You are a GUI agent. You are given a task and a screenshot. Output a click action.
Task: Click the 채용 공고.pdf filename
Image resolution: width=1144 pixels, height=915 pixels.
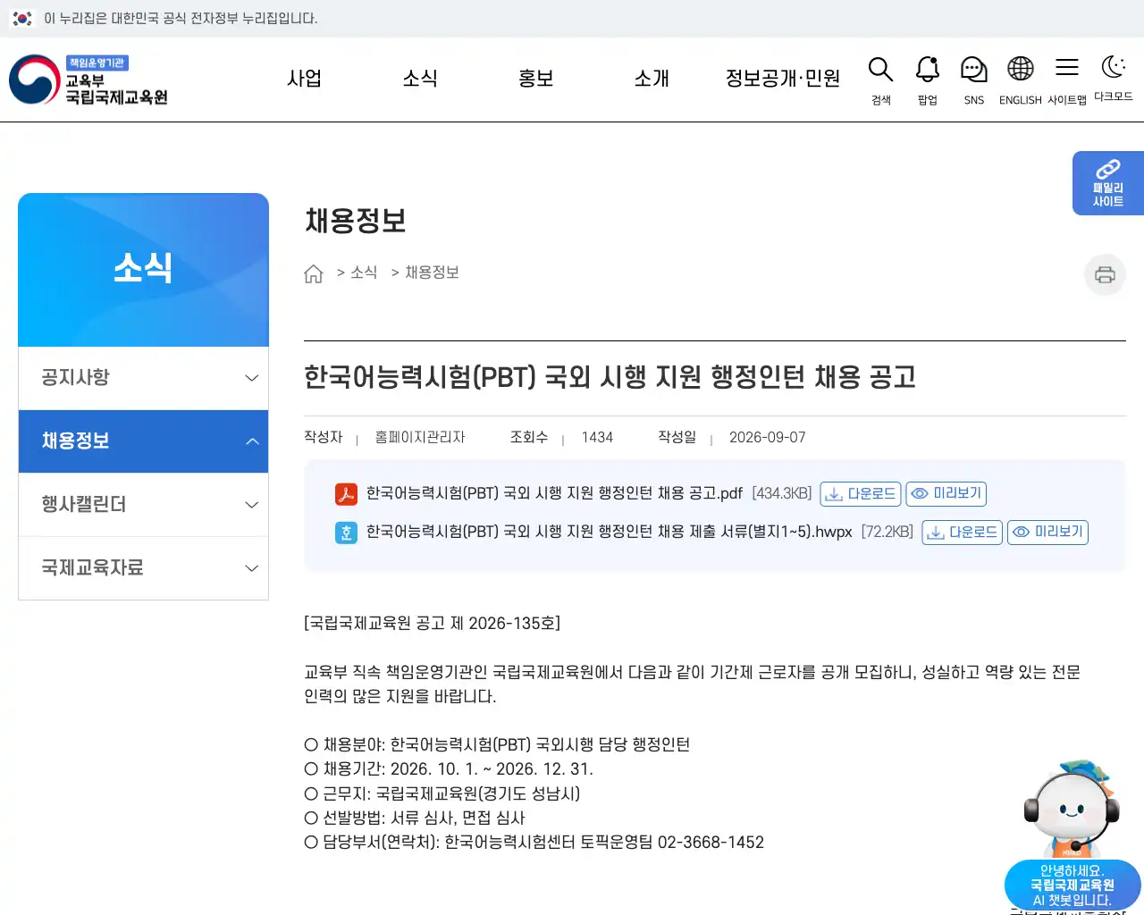click(554, 494)
